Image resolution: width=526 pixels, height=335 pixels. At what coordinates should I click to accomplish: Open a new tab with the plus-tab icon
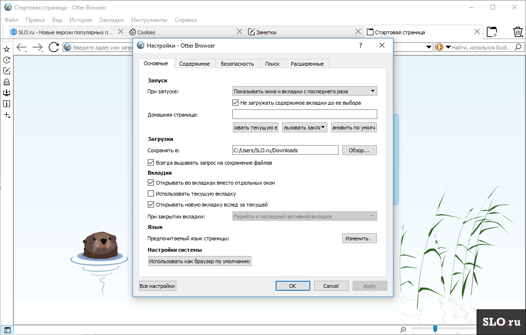pos(492,32)
